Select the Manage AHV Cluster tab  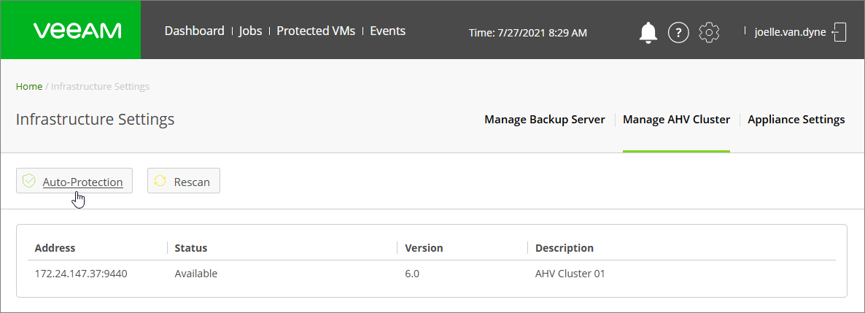(x=676, y=119)
